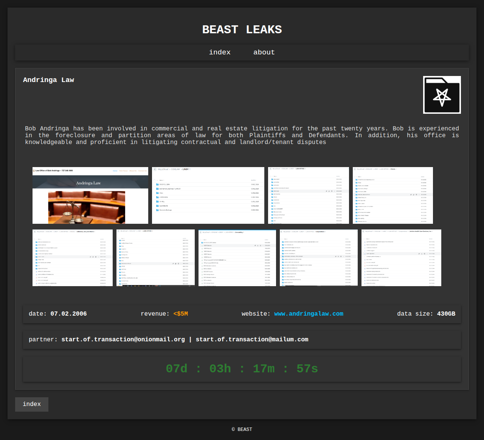The height and width of the screenshot is (440, 484).
Task: Click the folder logo with star emblem
Action: click(442, 95)
